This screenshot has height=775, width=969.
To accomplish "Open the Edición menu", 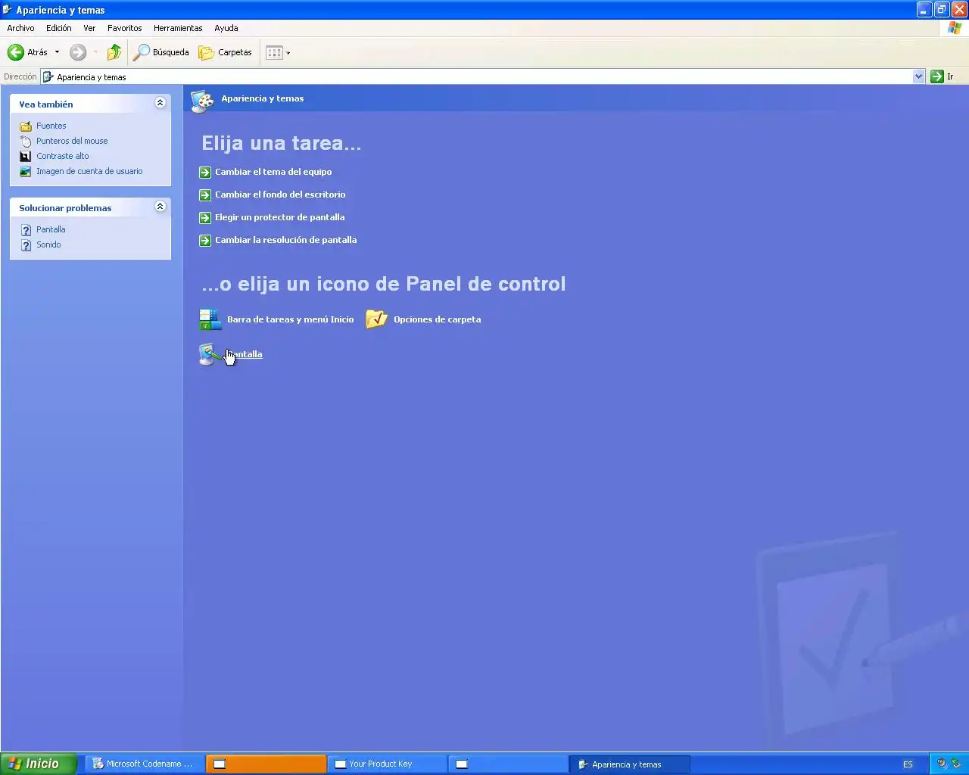I will click(x=58, y=28).
